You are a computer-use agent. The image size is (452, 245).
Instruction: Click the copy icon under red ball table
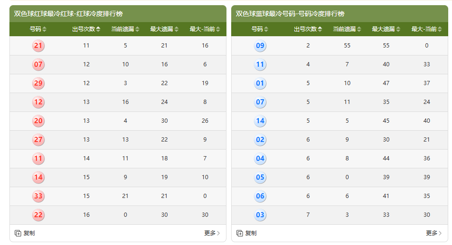pyautogui.click(x=18, y=233)
